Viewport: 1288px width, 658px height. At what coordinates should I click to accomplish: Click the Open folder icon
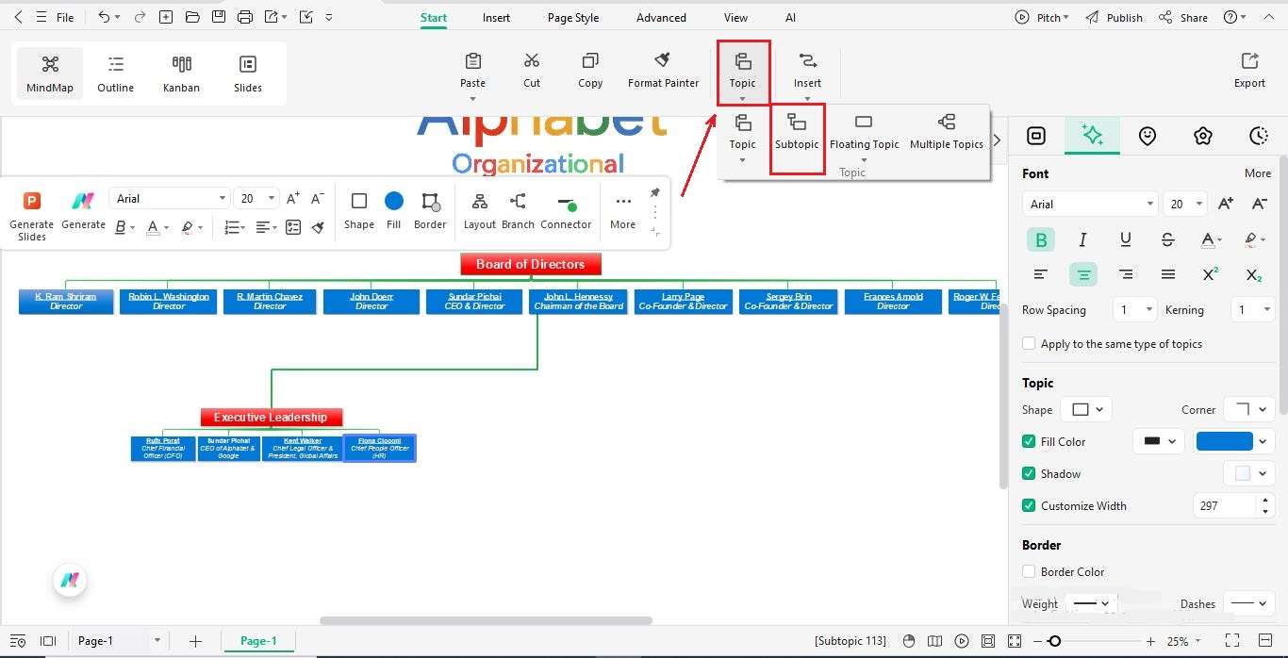pyautogui.click(x=192, y=17)
